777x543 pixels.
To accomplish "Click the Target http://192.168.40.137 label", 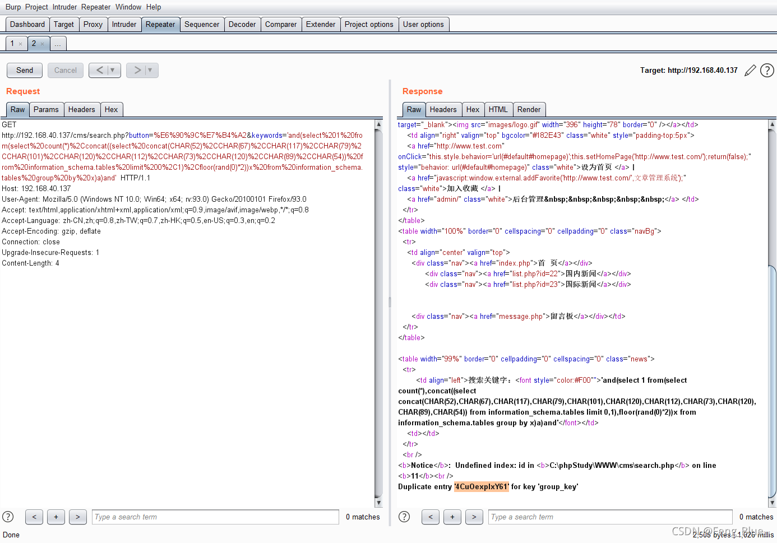I will pos(689,70).
